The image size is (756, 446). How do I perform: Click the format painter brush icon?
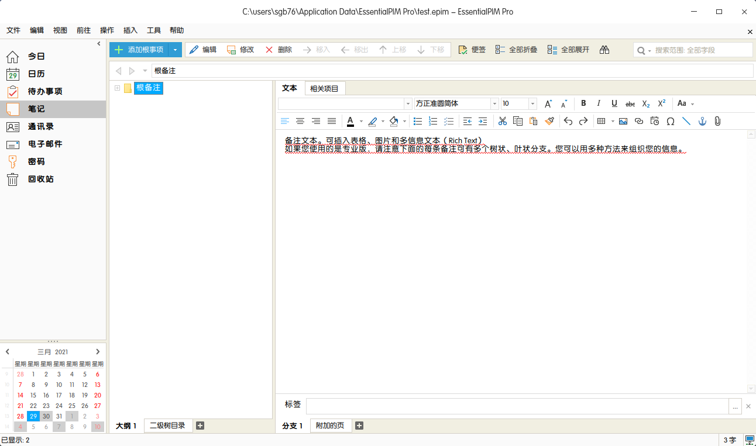[x=549, y=121]
